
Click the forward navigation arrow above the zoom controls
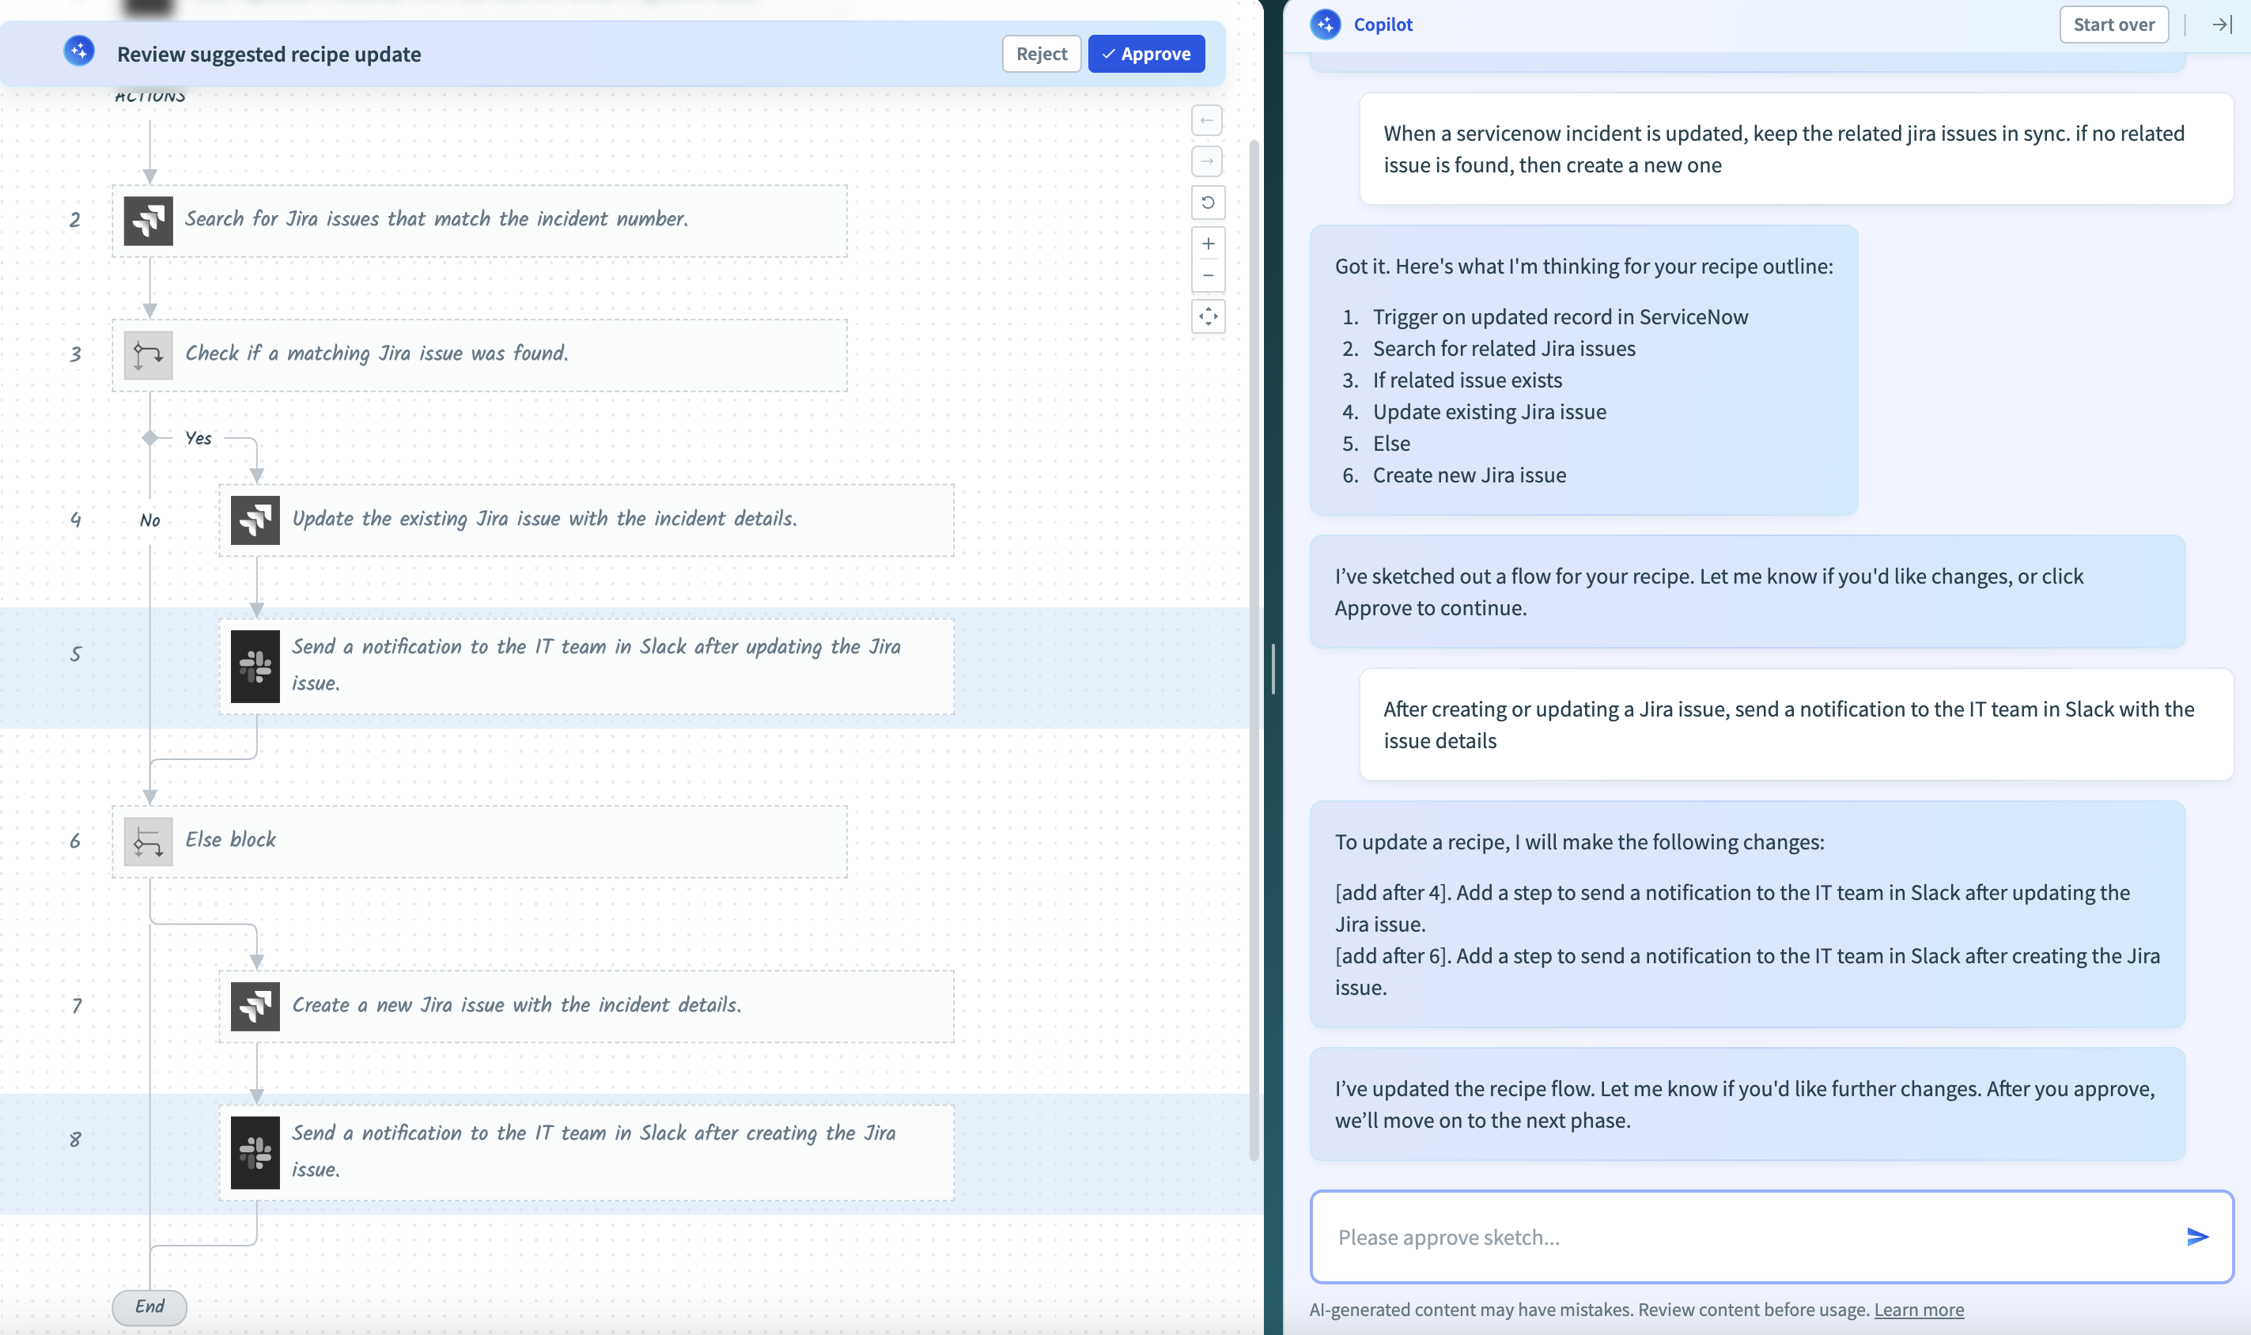pos(1209,161)
